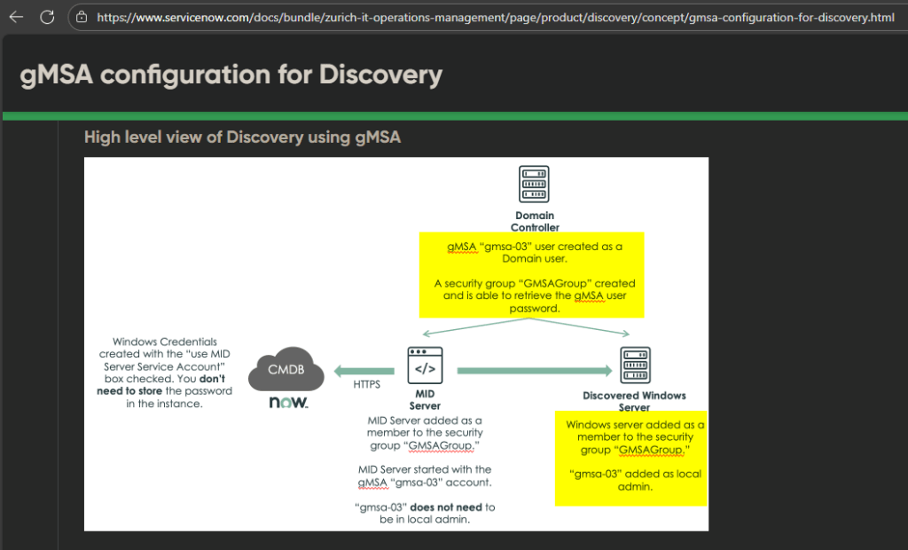The width and height of the screenshot is (908, 550).
Task: Reload the page with the refresh icon
Action: (x=47, y=17)
